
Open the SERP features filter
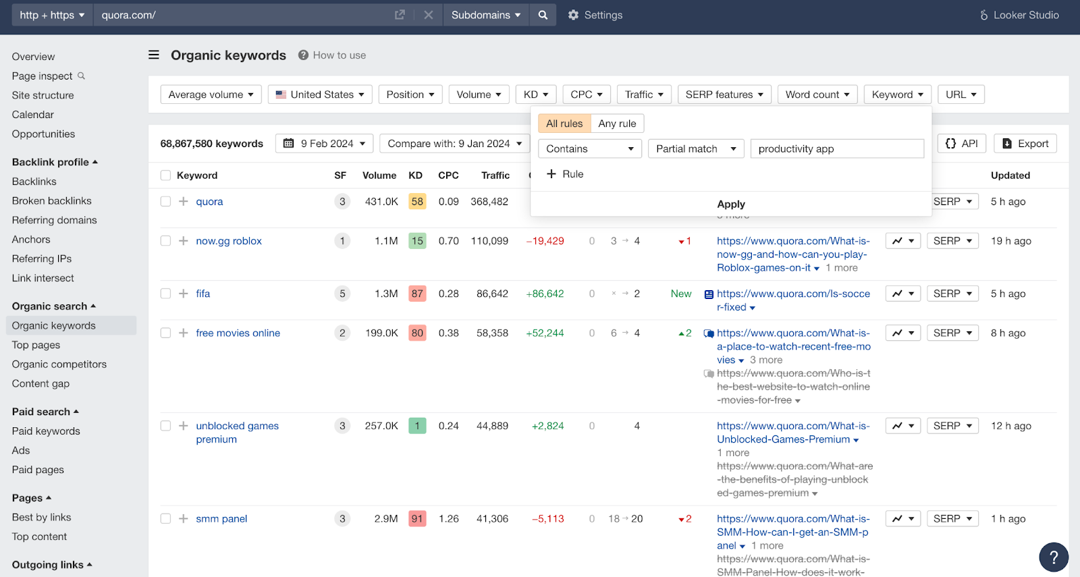coord(724,94)
